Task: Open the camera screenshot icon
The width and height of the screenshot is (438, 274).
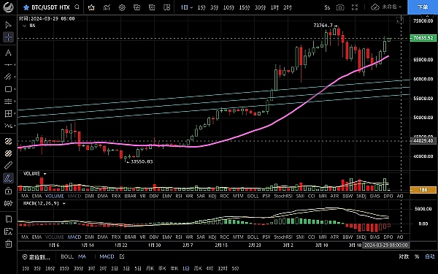Action: pos(340,7)
